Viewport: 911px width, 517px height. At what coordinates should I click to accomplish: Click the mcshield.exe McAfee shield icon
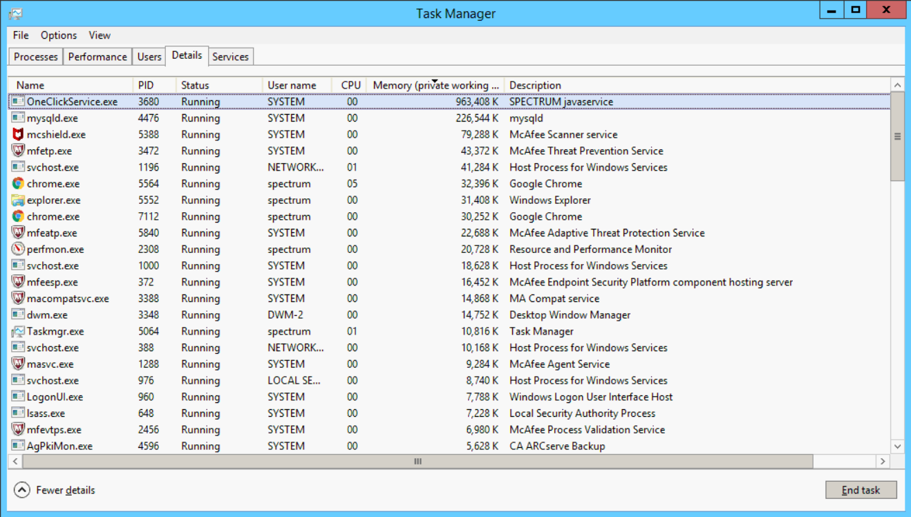[x=18, y=135]
